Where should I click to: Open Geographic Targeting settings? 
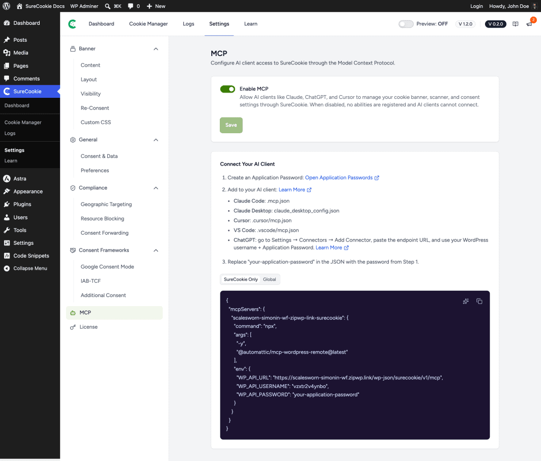click(106, 204)
